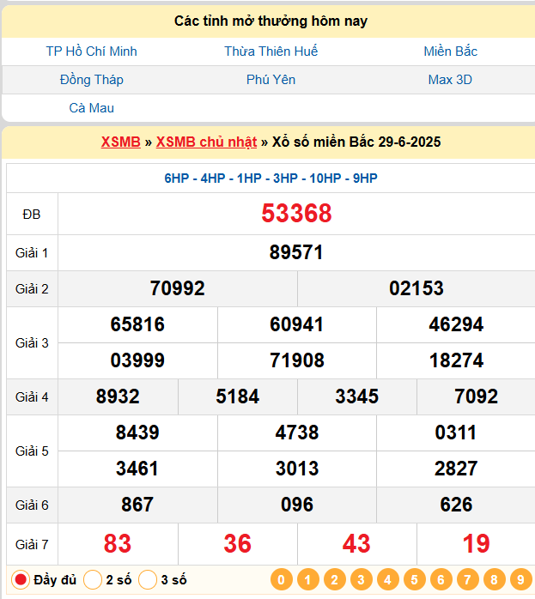Click the Giải 3 number 65816
The width and height of the screenshot is (535, 599).
pyautogui.click(x=137, y=324)
